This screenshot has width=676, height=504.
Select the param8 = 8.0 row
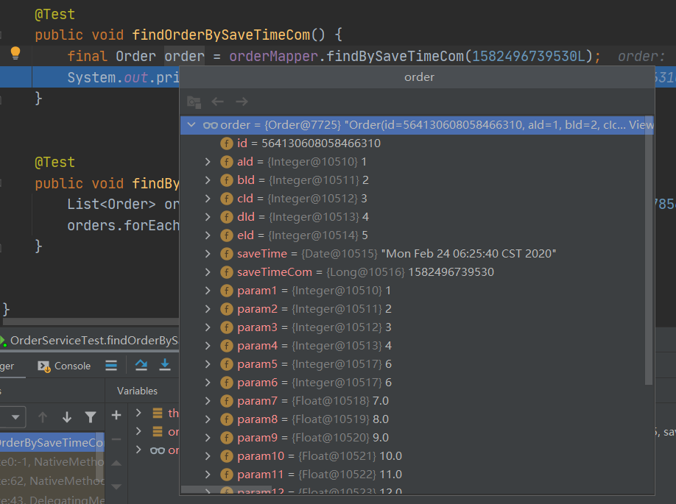[x=412, y=419]
